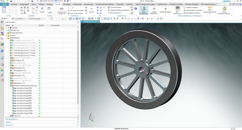Screen dimensions: 242x130
Task: Select the Objektmaterialien icon
Action: coord(165,9)
